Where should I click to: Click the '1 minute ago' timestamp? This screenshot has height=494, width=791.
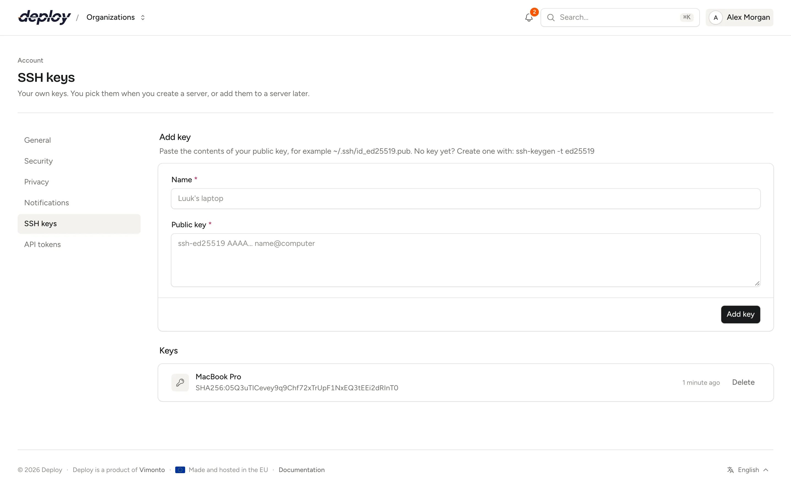coord(701,383)
